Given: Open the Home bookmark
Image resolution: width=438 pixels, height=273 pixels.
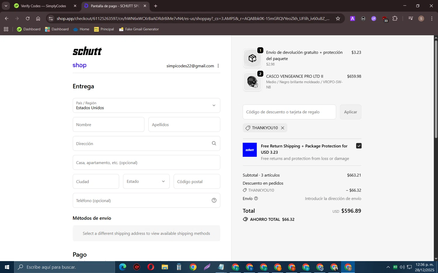Looking at the screenshot, I should tap(81, 29).
